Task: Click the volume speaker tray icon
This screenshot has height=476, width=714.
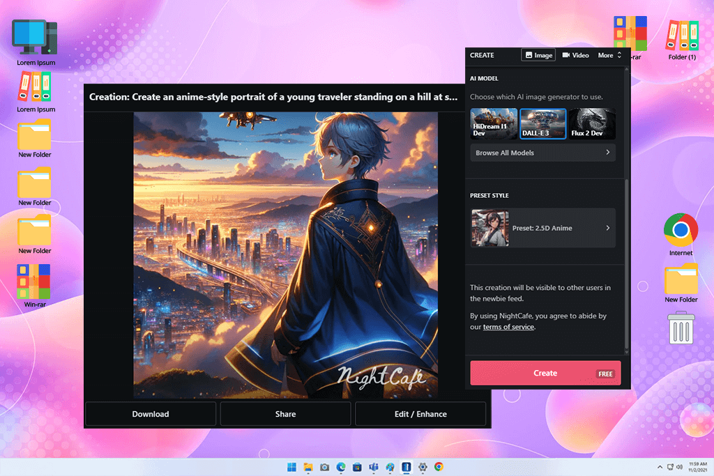Action: pyautogui.click(x=679, y=467)
